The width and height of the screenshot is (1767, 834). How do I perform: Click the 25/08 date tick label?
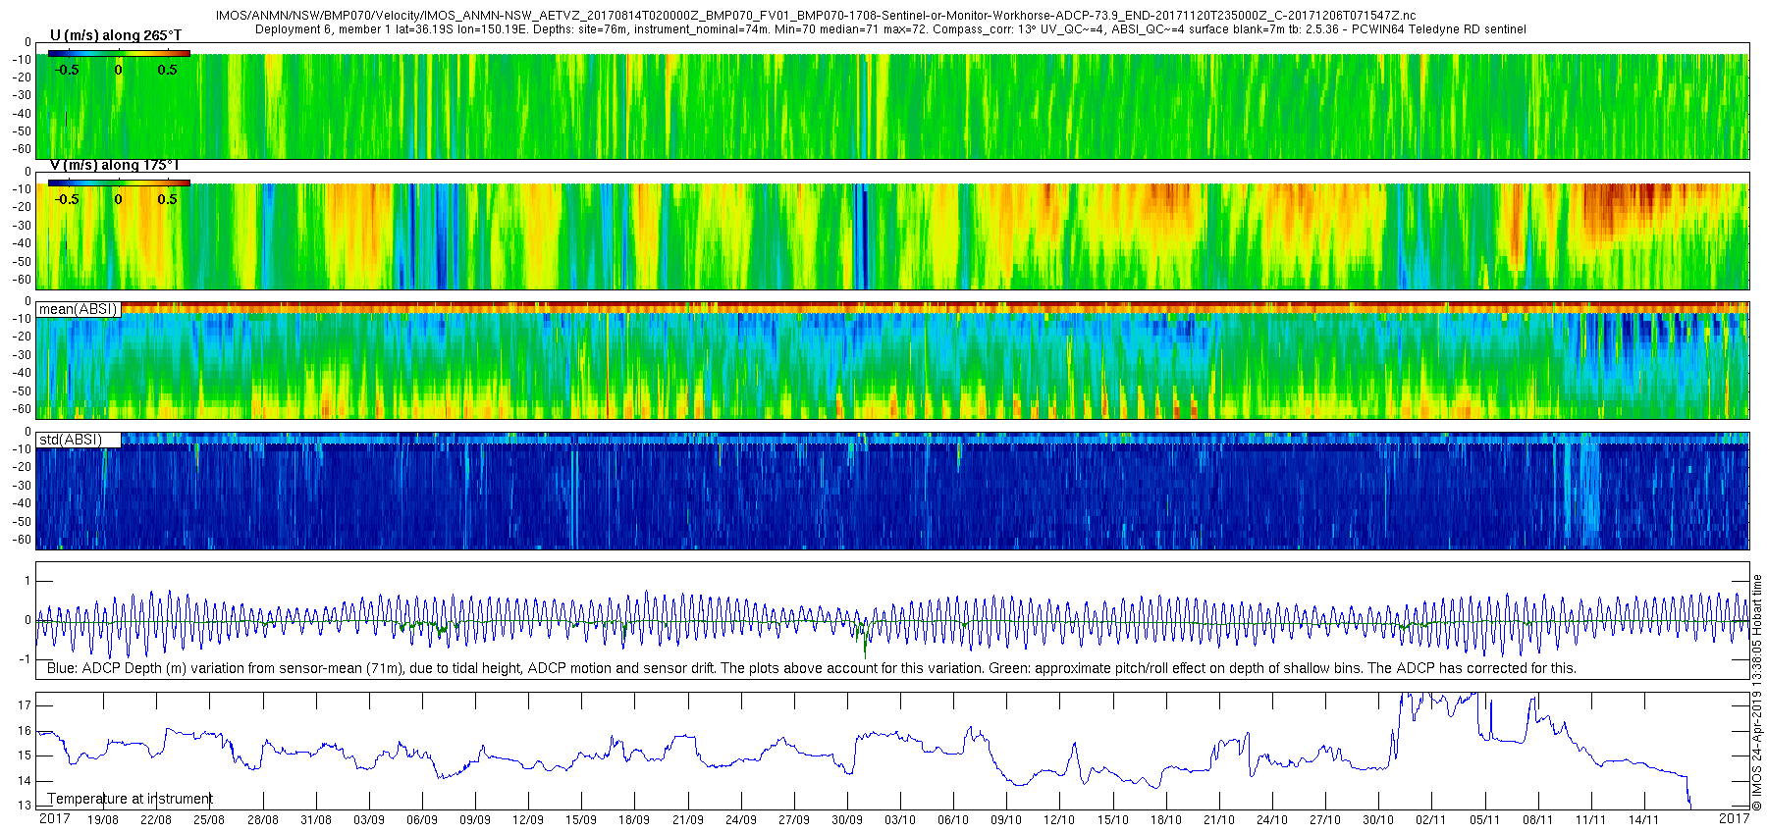(209, 820)
